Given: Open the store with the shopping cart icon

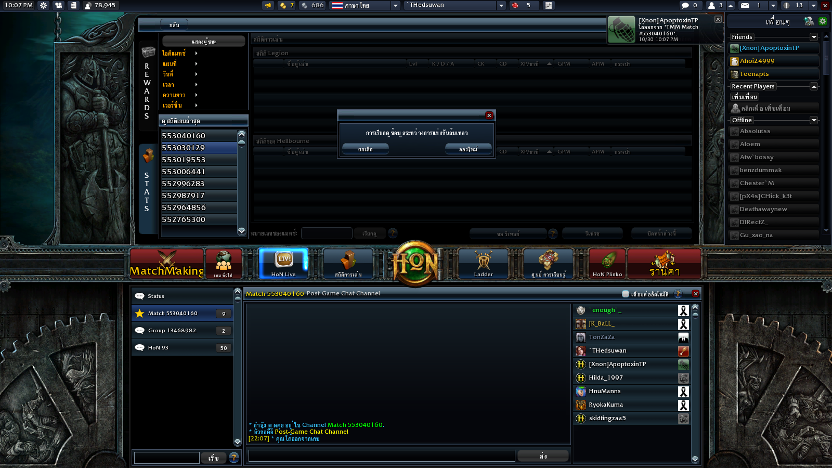Looking at the screenshot, I should (x=664, y=264).
